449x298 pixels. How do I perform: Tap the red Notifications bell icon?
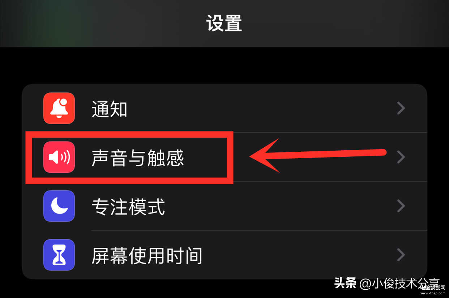pos(59,108)
